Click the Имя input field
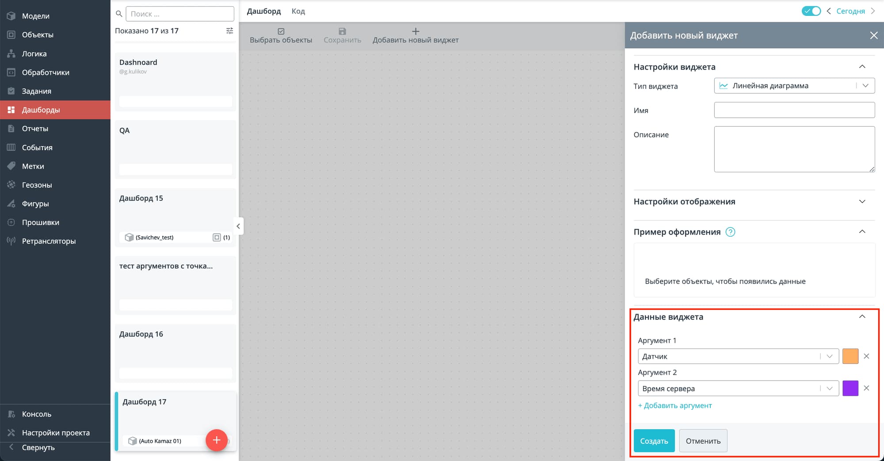Image resolution: width=884 pixels, height=461 pixels. coord(794,110)
